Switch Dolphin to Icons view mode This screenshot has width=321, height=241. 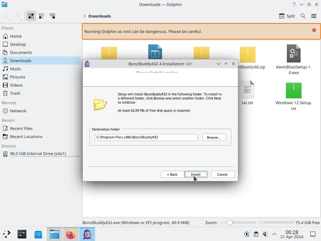click(x=31, y=16)
